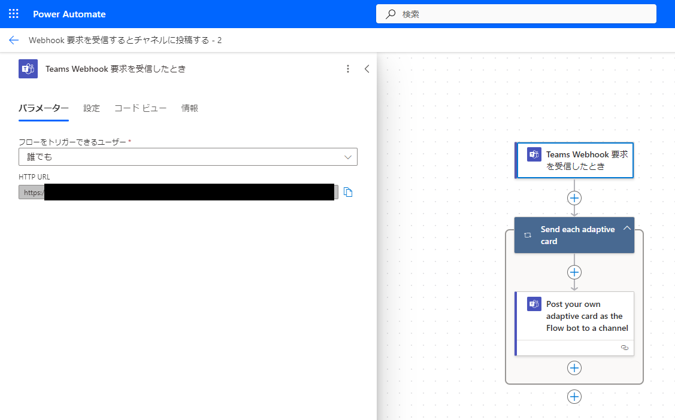This screenshot has height=420, width=675.
Task: Open the 情報 tab
Action: coord(189,108)
